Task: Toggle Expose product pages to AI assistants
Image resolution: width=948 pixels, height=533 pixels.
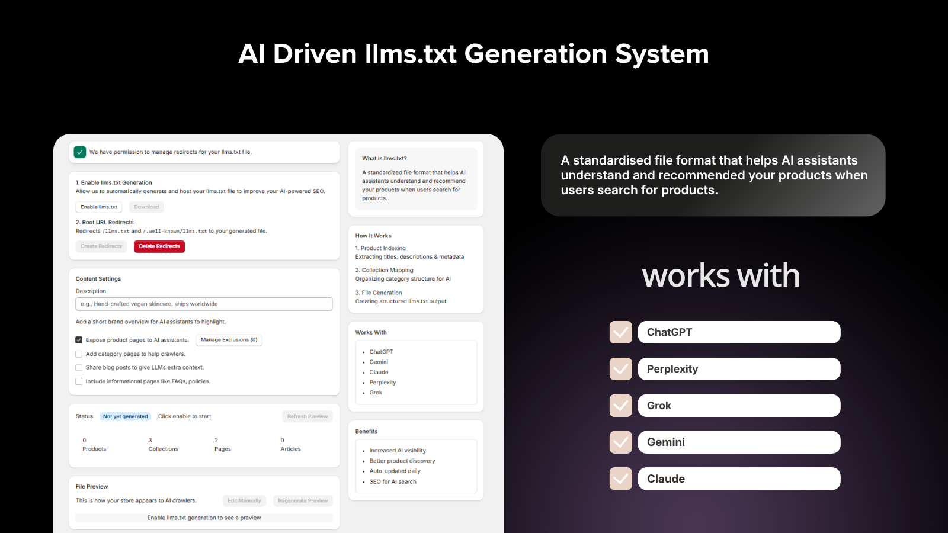Action: (79, 340)
